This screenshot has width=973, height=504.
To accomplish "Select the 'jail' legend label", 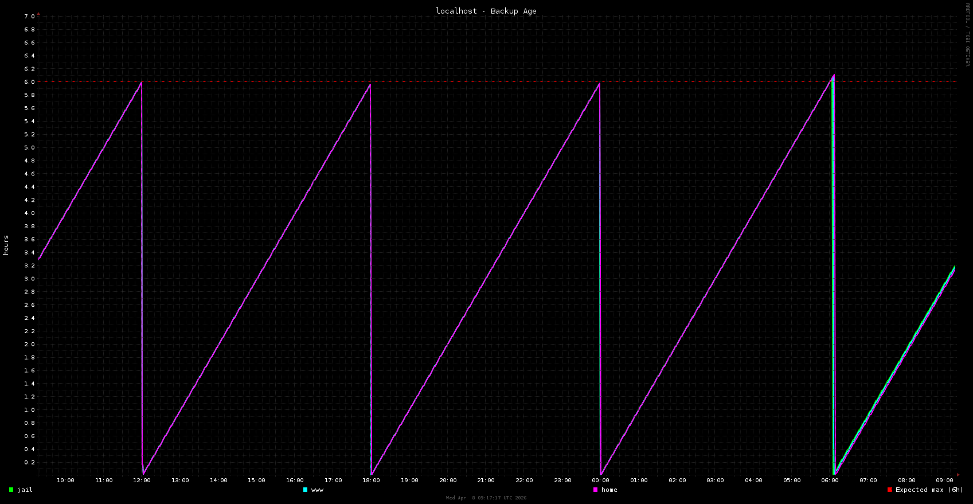I will [x=25, y=490].
